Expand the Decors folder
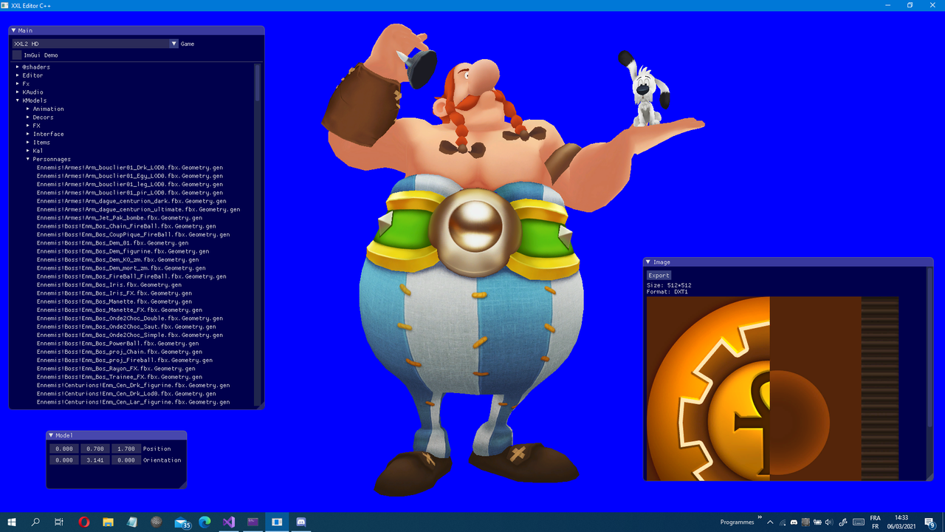 click(x=28, y=117)
